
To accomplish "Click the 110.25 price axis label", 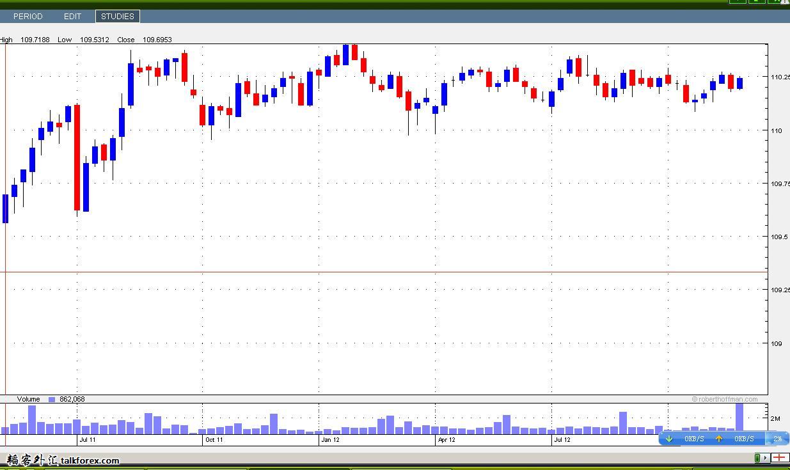I will pos(780,77).
